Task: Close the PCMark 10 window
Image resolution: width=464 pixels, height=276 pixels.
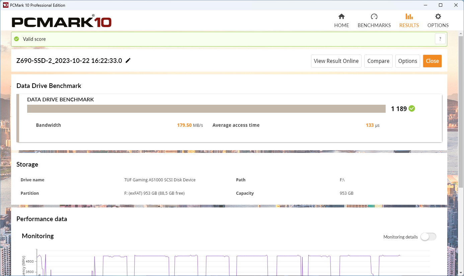Action: tap(456, 5)
